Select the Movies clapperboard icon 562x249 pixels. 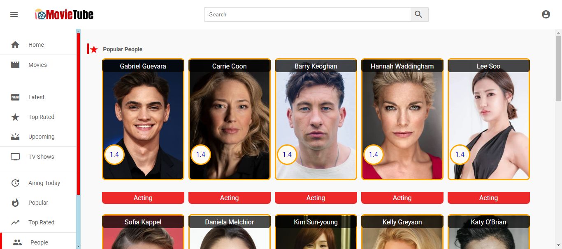point(15,65)
